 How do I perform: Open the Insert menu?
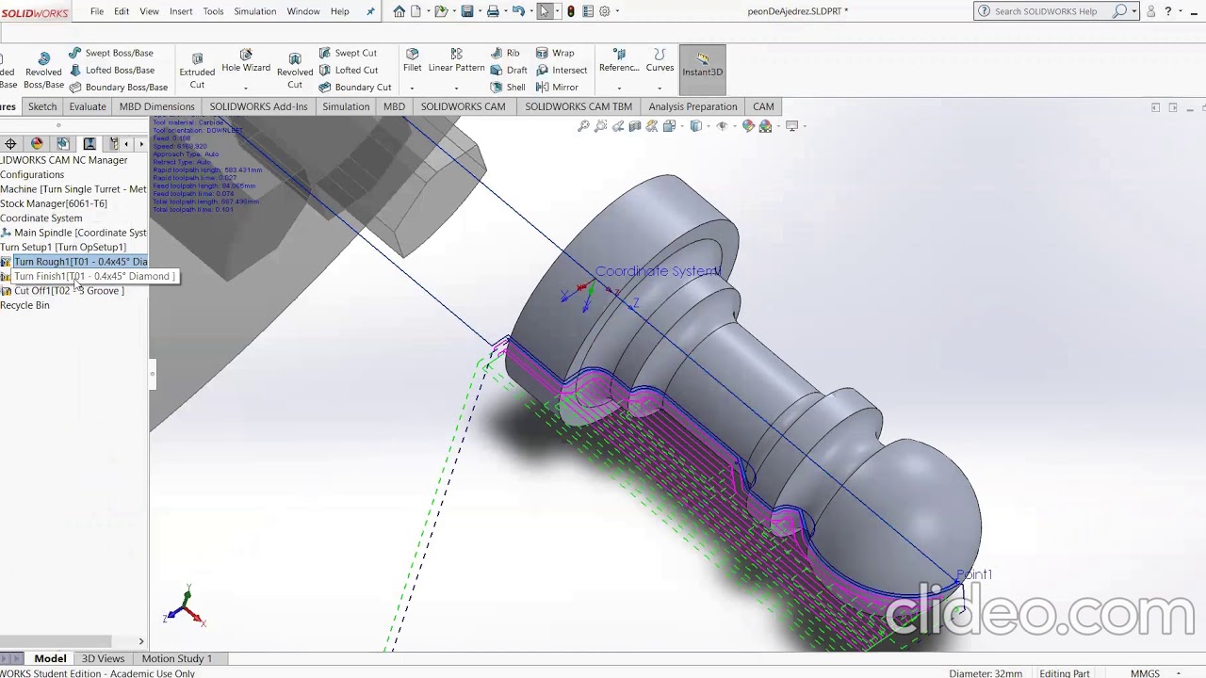tap(181, 11)
